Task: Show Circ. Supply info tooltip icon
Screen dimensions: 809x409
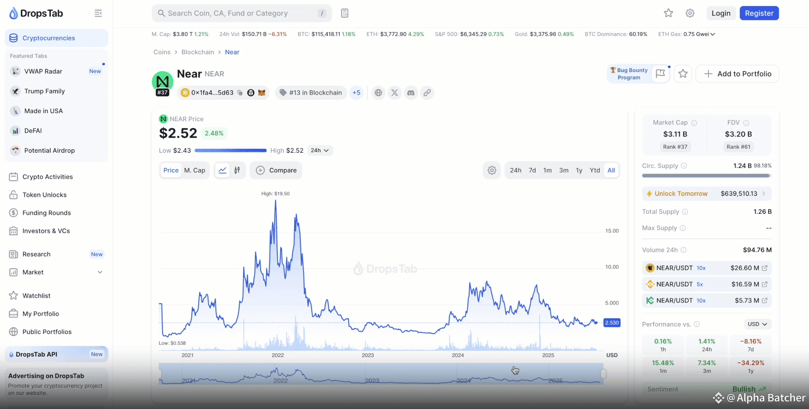Action: click(684, 166)
